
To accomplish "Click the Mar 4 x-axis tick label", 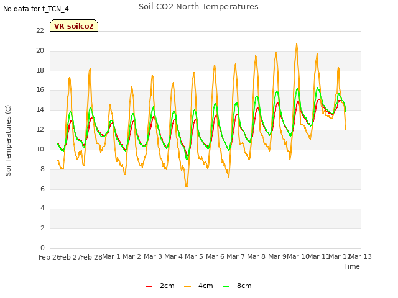I will coord(174,256).
